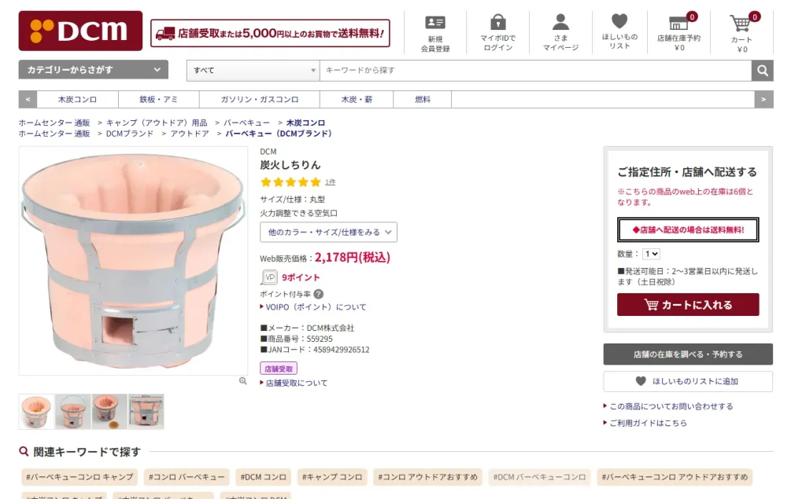
Task: Click the DCM logo
Action: tap(79, 31)
